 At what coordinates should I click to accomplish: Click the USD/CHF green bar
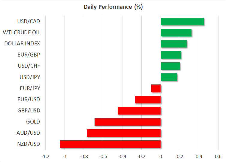(x=170, y=66)
